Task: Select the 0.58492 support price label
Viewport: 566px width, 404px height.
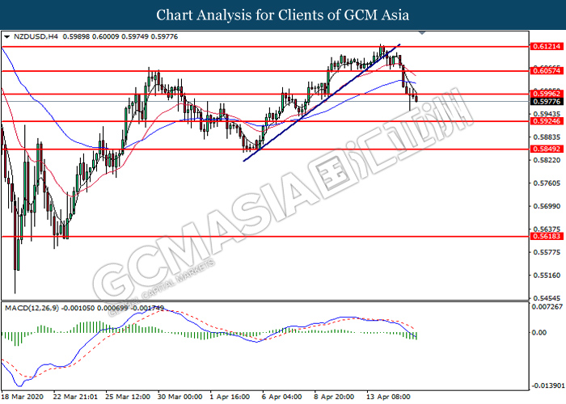Action: click(547, 149)
